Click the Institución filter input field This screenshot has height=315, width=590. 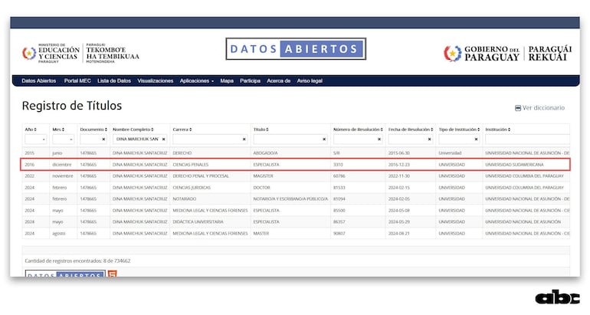(x=527, y=139)
